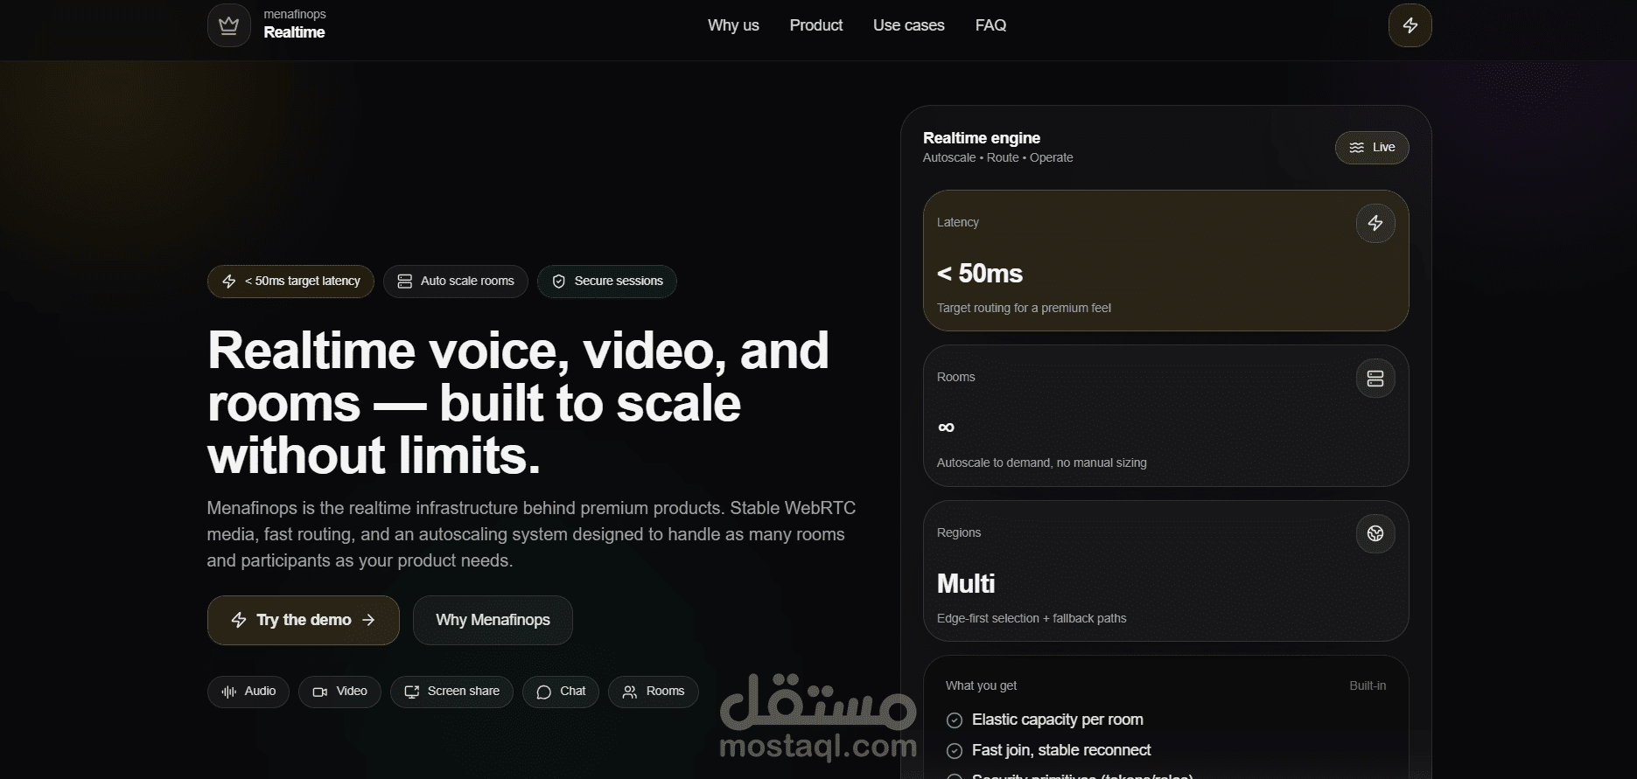Click the people icon in Rooms chip
Image resolution: width=1637 pixels, height=779 pixels.
(x=629, y=692)
